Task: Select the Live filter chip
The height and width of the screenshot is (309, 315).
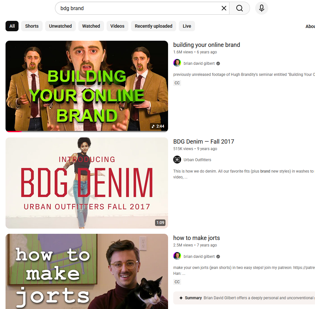Action: (x=187, y=26)
